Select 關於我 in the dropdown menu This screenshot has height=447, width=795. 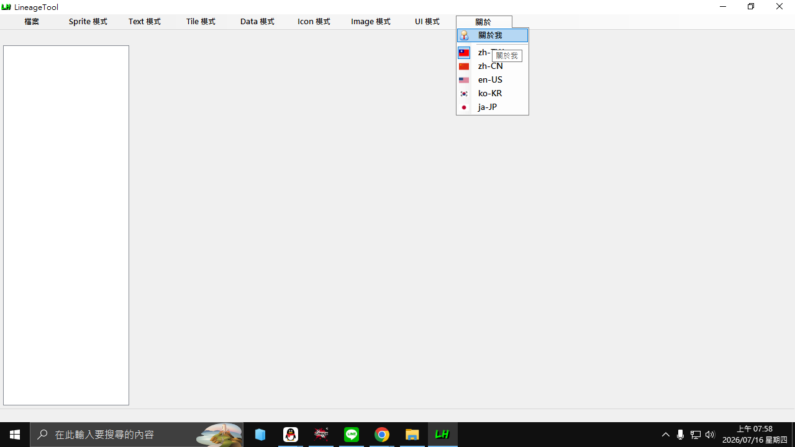(x=493, y=35)
